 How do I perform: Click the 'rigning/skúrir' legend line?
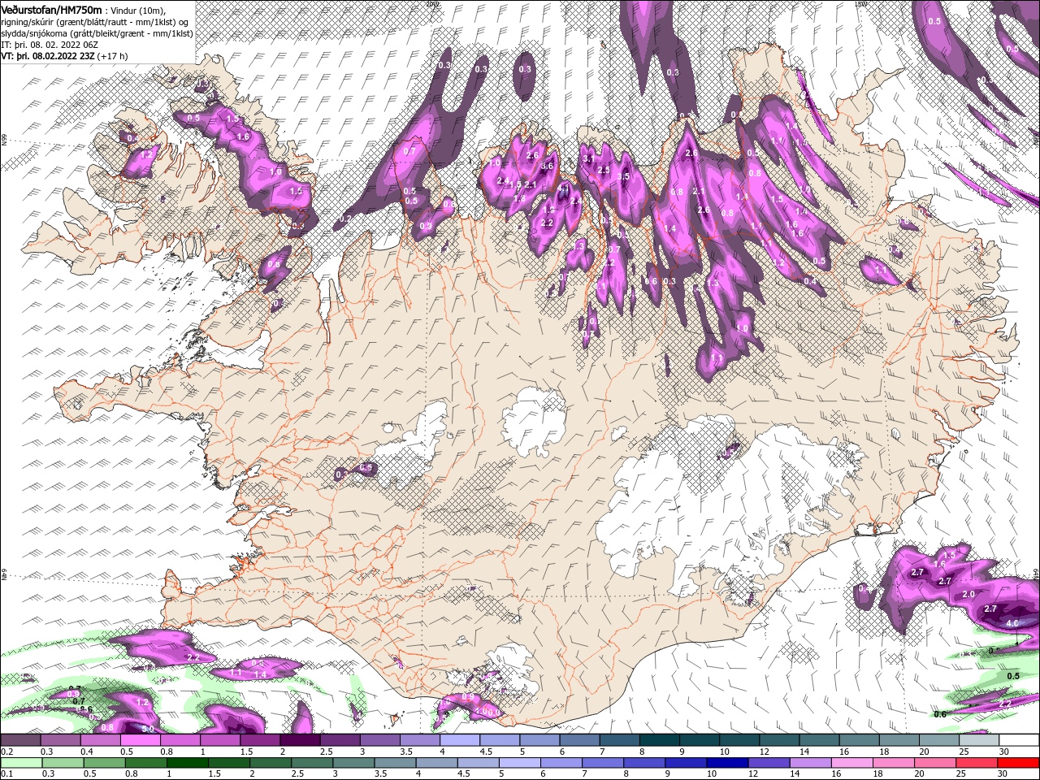96,22
